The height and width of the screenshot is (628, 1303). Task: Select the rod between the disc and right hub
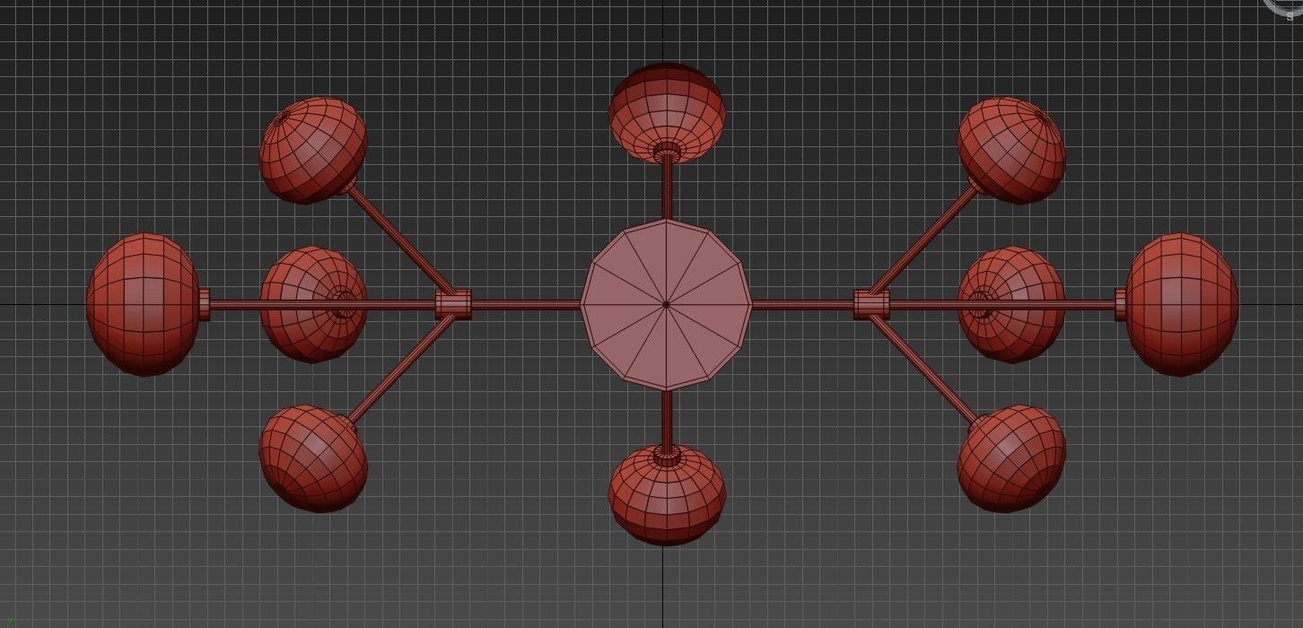pos(802,304)
